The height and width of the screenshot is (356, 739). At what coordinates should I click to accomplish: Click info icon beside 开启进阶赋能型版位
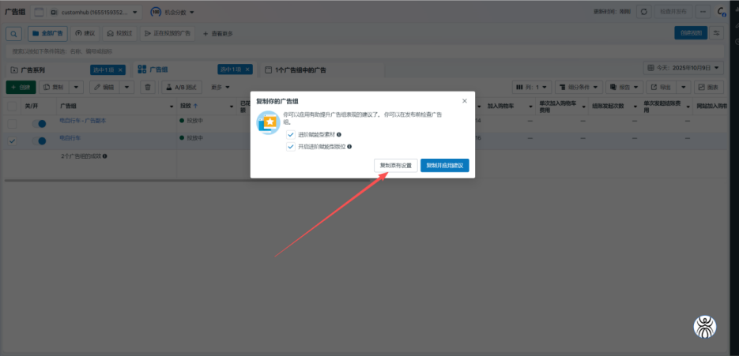click(x=349, y=147)
